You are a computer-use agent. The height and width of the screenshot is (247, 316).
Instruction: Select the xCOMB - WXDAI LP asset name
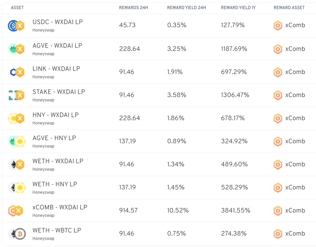(60, 207)
